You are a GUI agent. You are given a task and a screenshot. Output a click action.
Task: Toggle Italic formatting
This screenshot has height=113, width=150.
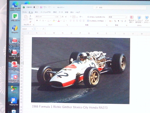click(x=40, y=20)
